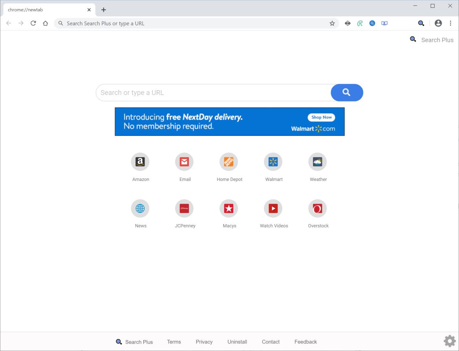The image size is (459, 351).
Task: Open the Home Depot shortcut icon
Action: coord(229,162)
